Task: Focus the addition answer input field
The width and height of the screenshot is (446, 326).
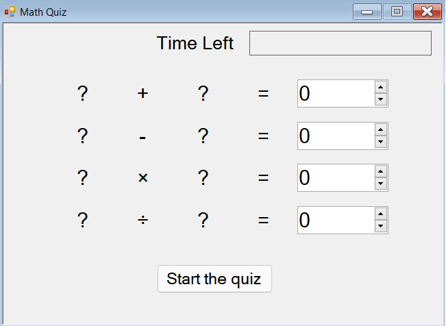Action: click(336, 94)
